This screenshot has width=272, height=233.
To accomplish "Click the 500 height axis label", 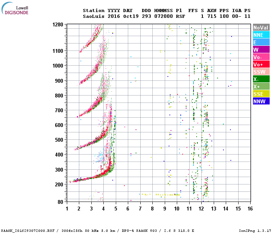I will click(59, 140).
